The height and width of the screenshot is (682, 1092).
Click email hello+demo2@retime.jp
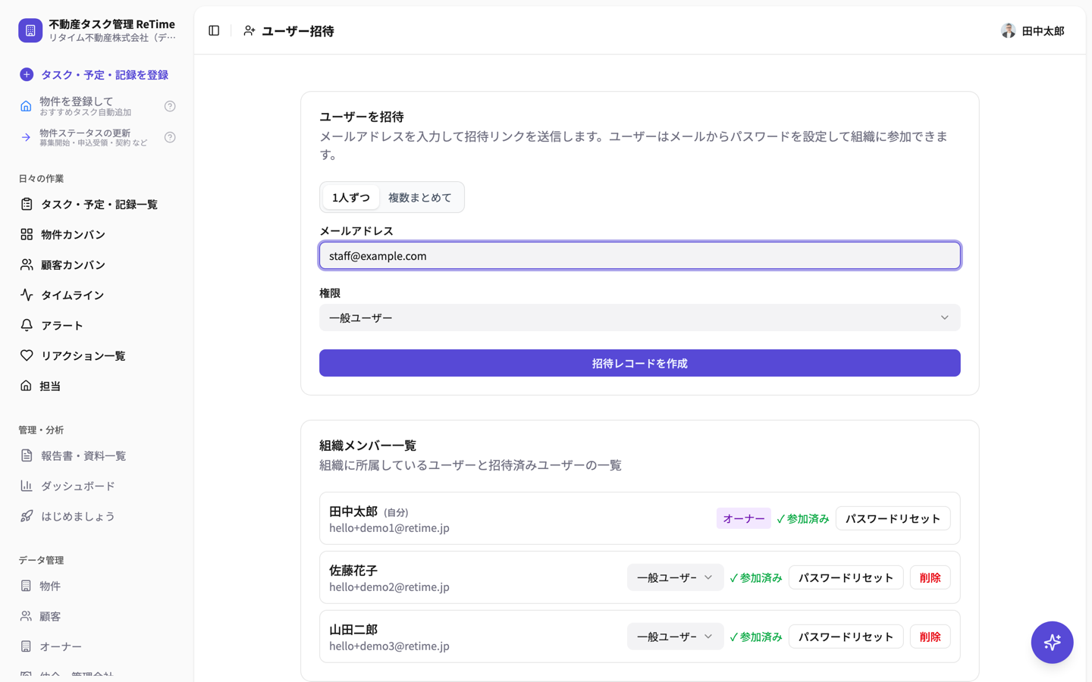point(389,587)
